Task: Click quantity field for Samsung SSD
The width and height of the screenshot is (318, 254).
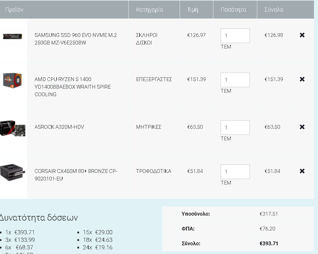Action: (235, 36)
